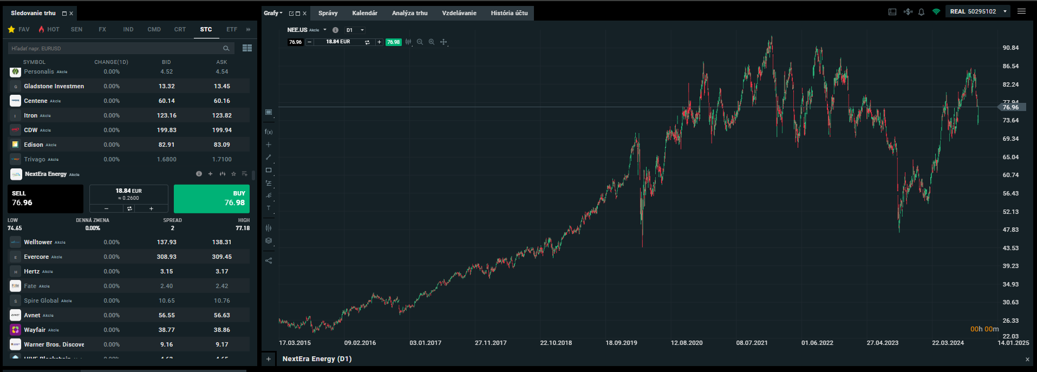1037x372 pixels.
Task: Click the share chart icon
Action: point(269,260)
